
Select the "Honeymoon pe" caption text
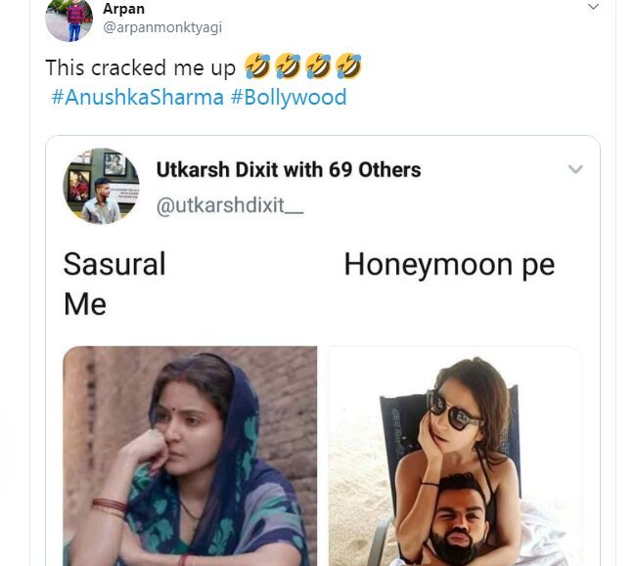pyautogui.click(x=448, y=265)
